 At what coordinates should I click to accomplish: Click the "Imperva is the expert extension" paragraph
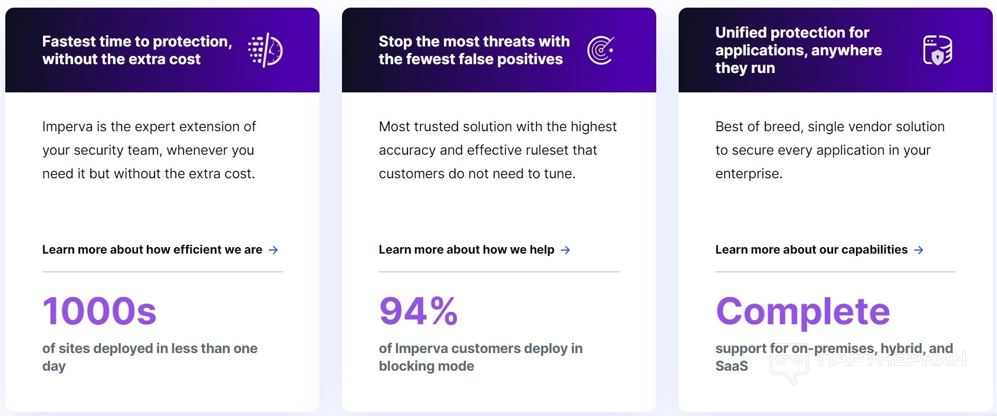point(149,150)
